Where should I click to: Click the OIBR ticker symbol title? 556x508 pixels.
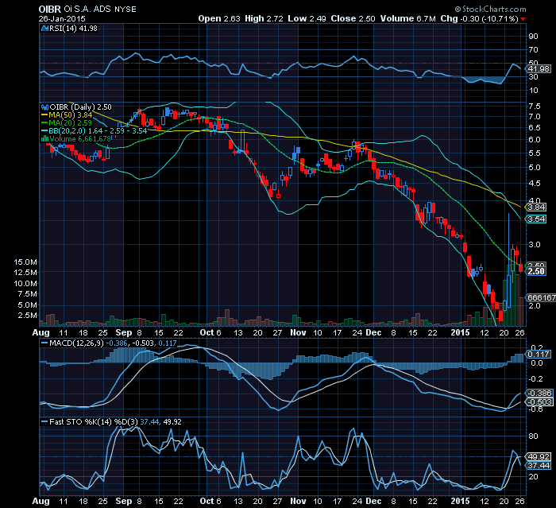click(x=49, y=9)
